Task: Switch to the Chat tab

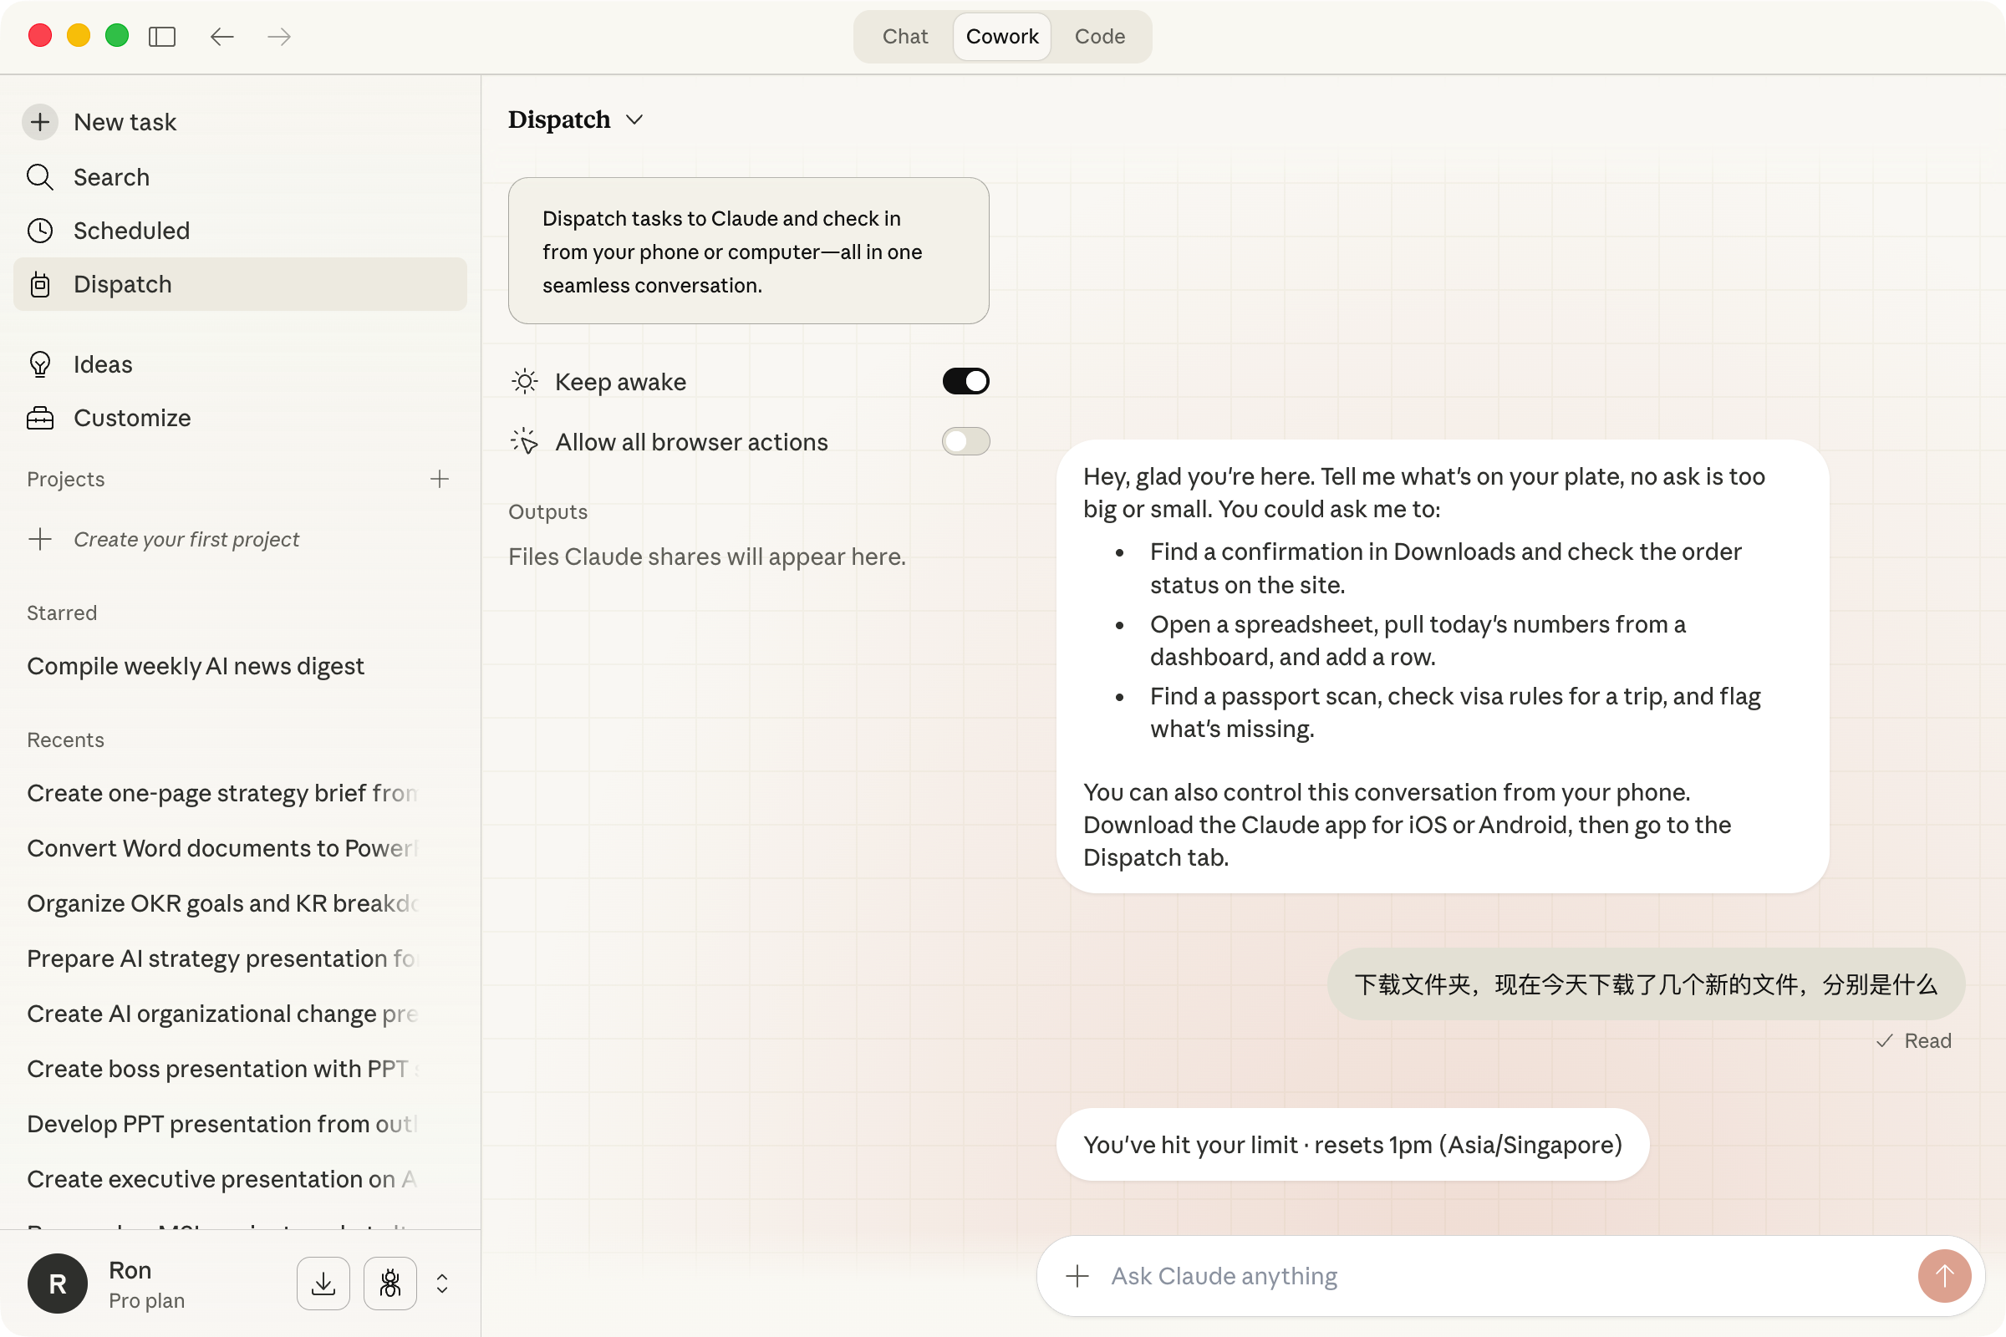Action: click(x=905, y=37)
